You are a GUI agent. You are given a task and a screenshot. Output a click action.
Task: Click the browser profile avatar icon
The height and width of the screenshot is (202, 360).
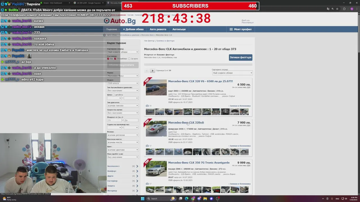352,9
